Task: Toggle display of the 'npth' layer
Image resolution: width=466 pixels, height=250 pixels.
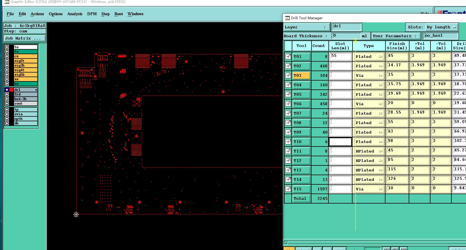Action: (x=7, y=119)
